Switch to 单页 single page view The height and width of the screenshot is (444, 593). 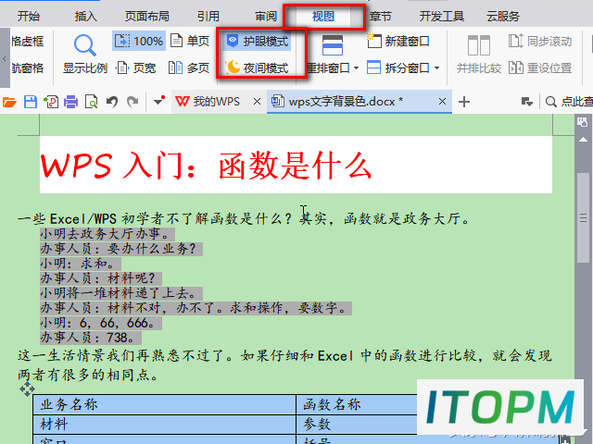[x=190, y=41]
